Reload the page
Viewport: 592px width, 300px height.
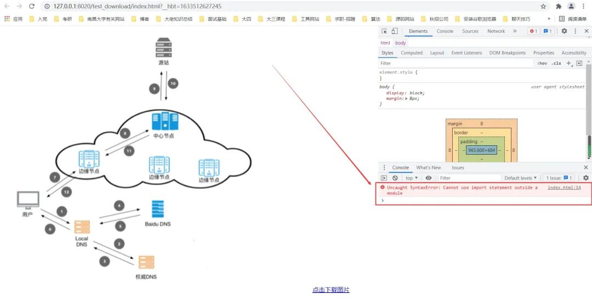[32, 7]
